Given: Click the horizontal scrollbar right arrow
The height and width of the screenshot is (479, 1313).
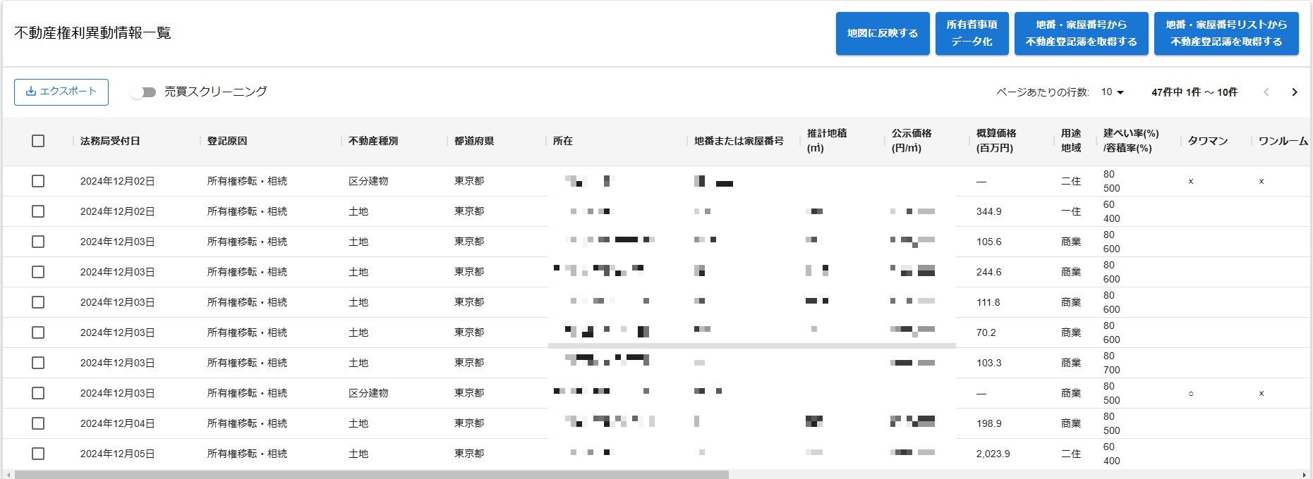Looking at the screenshot, I should coord(1305,475).
